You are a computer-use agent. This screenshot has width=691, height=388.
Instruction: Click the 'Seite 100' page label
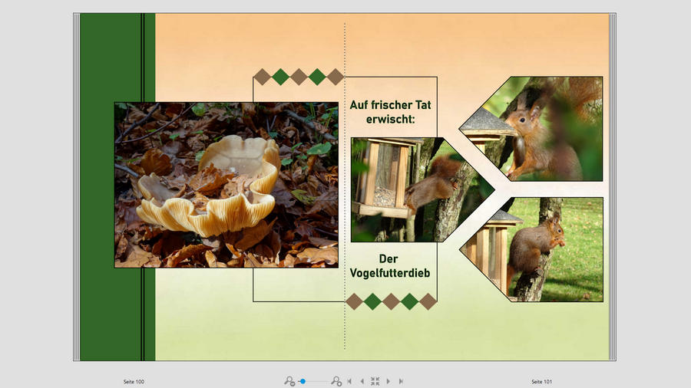coord(134,381)
